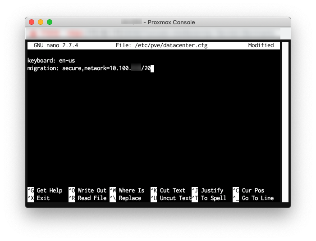The height and width of the screenshot is (241, 316).
Task: Click the ^U Uncut Text shortcut
Action: [x=171, y=198]
